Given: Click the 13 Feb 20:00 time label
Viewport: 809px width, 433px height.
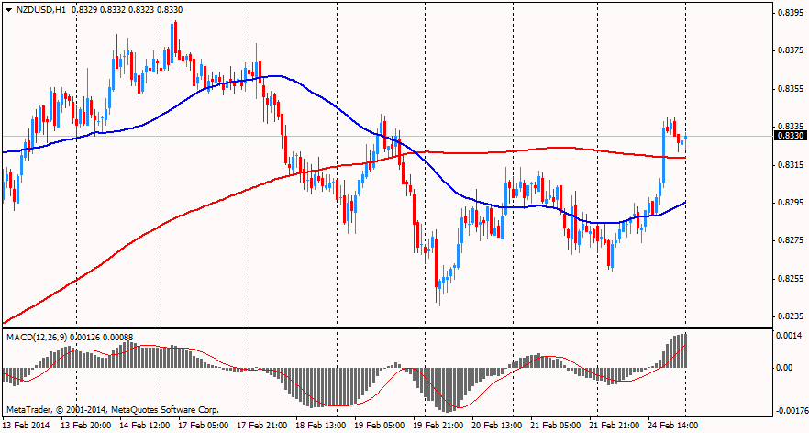Looking at the screenshot, I should click(85, 426).
